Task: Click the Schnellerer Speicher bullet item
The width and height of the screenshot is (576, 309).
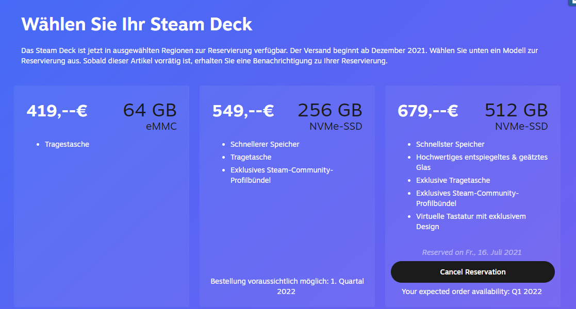Action: (x=265, y=144)
